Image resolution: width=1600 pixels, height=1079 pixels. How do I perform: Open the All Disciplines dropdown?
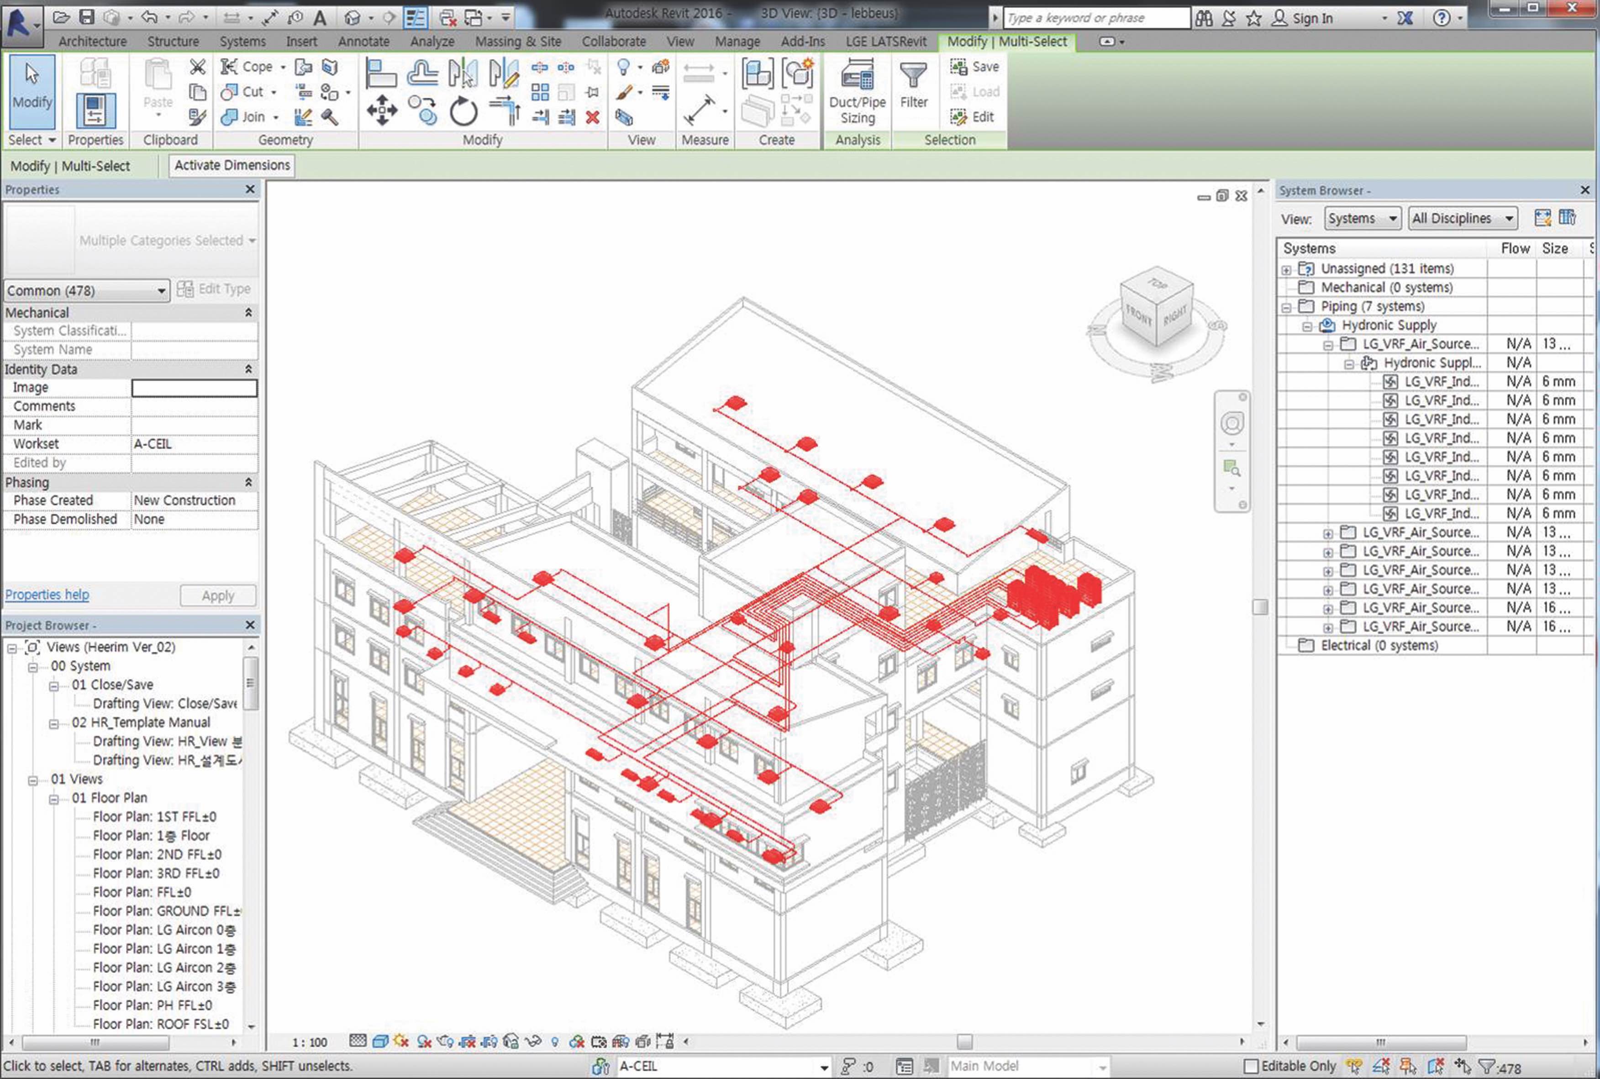pos(1463,219)
